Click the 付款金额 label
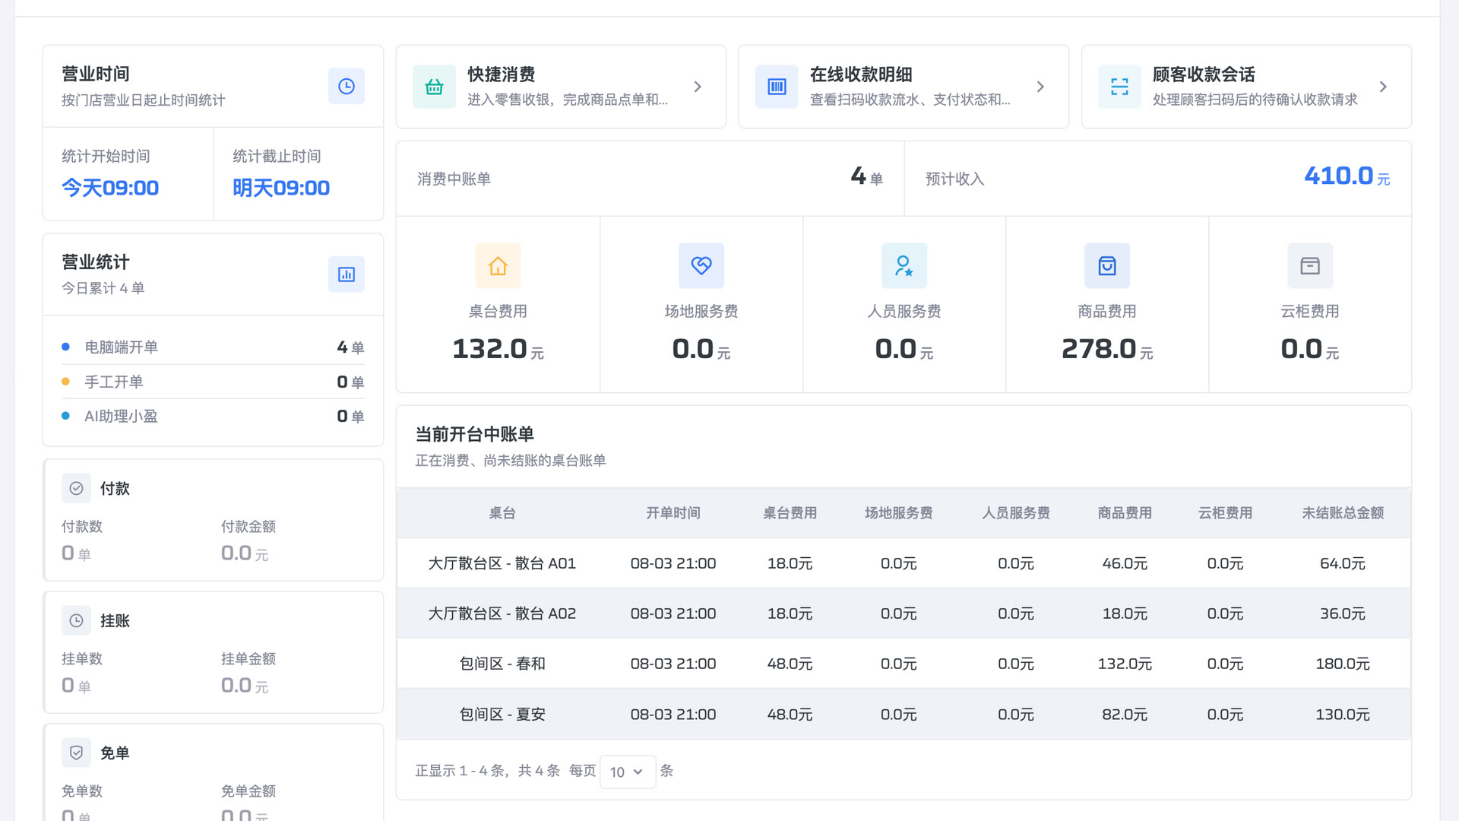1459x821 pixels. tap(248, 527)
